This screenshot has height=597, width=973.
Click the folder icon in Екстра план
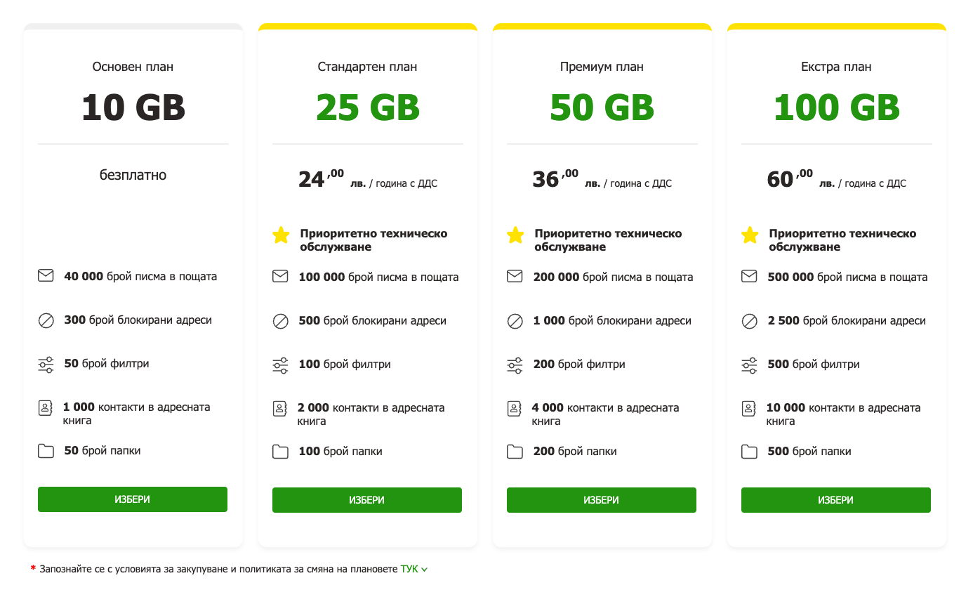pos(749,452)
